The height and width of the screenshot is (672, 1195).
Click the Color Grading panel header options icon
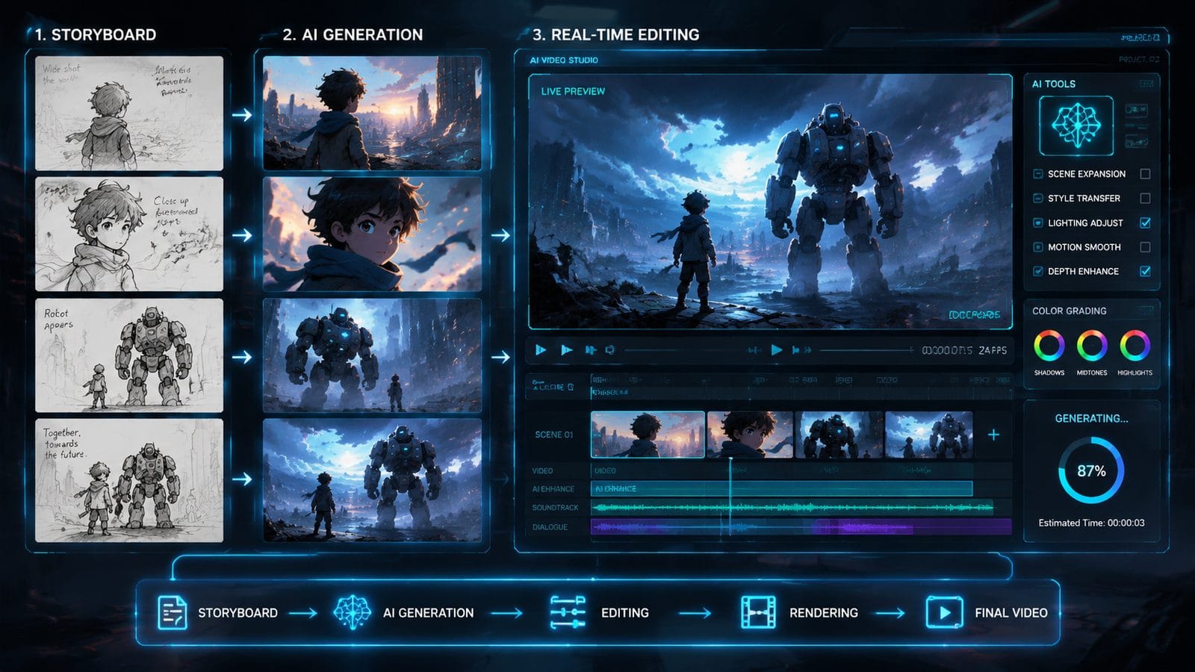click(1146, 311)
